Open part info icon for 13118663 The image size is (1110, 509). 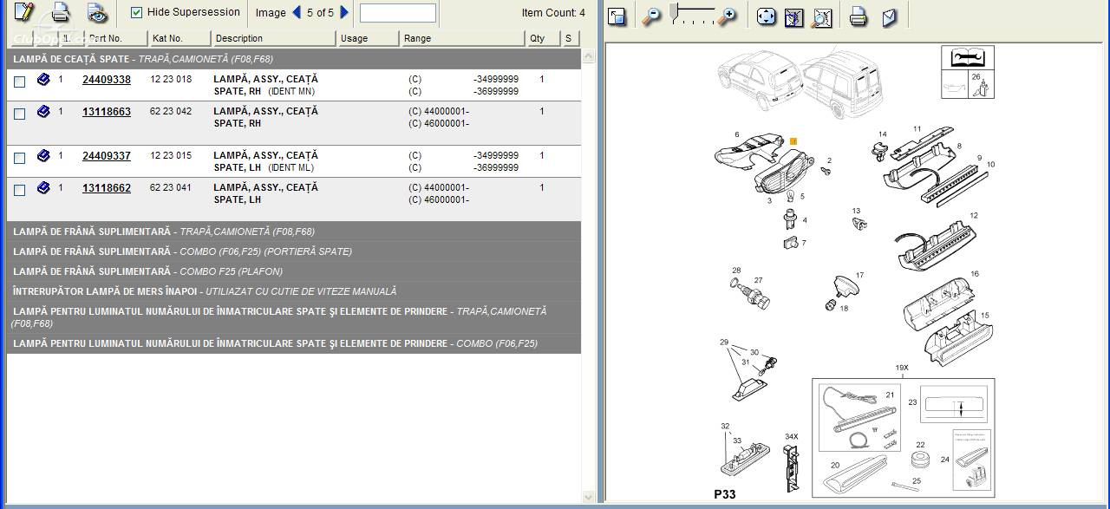tap(44, 112)
